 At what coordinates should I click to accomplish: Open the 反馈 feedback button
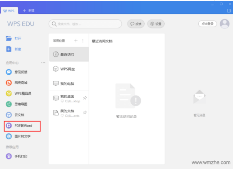(136, 24)
